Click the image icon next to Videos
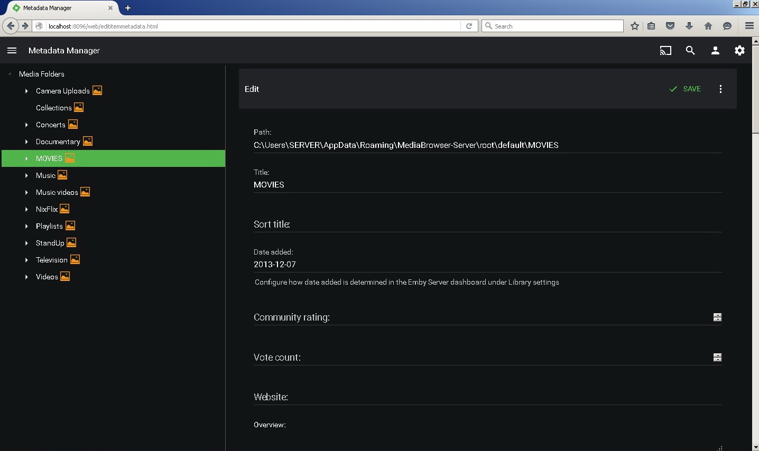Viewport: 759px width, 451px height. [x=65, y=277]
